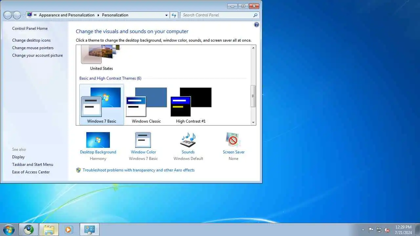Open Change desktop icons link
The width and height of the screenshot is (420, 236).
(x=31, y=40)
